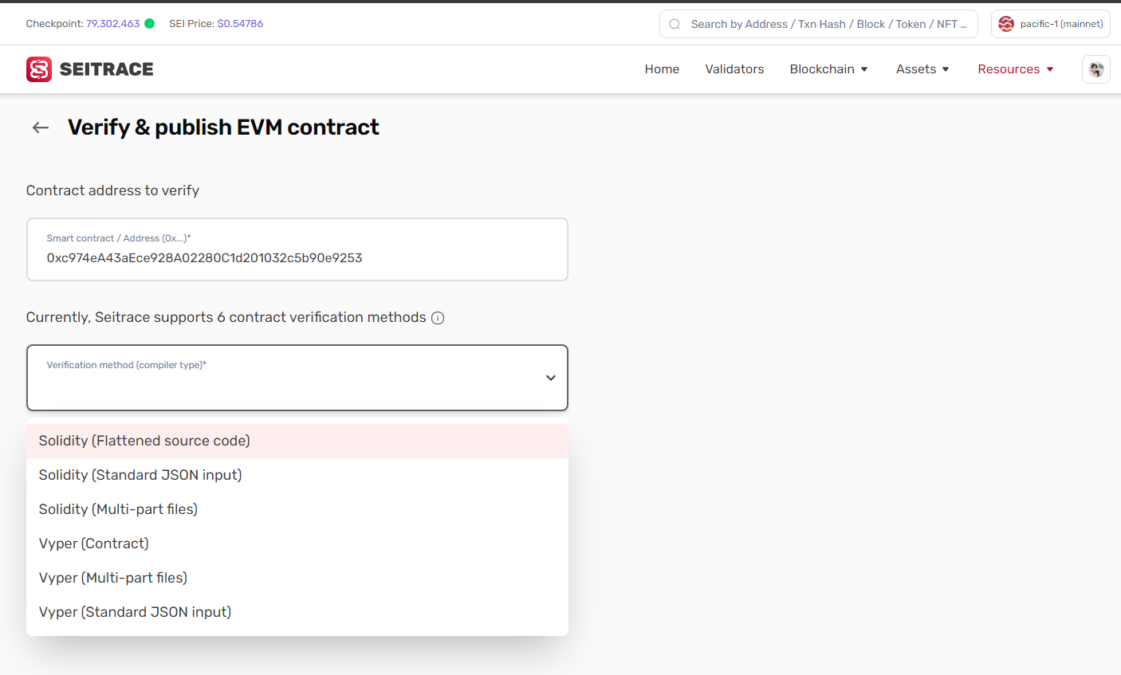Select Solidity (Flattened source code) option
This screenshot has height=675, width=1121.
[144, 440]
